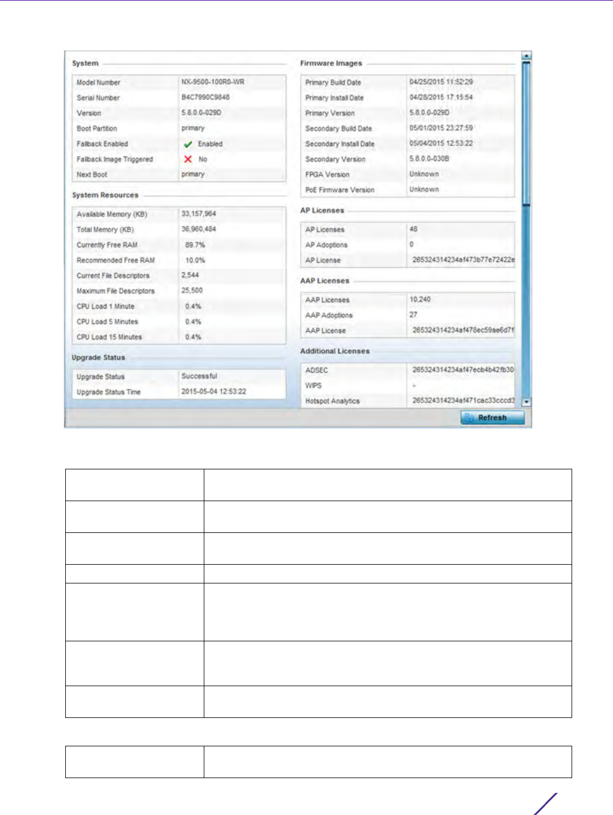The image size is (613, 815).
Task: Click the AP Adoptions label
Action: pyautogui.click(x=326, y=245)
